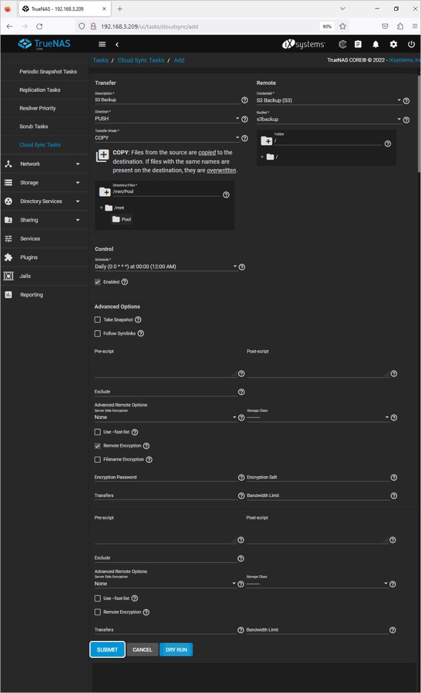Open the settings gear icon
The image size is (421, 693).
coord(394,45)
